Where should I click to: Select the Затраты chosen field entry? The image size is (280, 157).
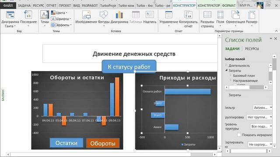coord(235,95)
